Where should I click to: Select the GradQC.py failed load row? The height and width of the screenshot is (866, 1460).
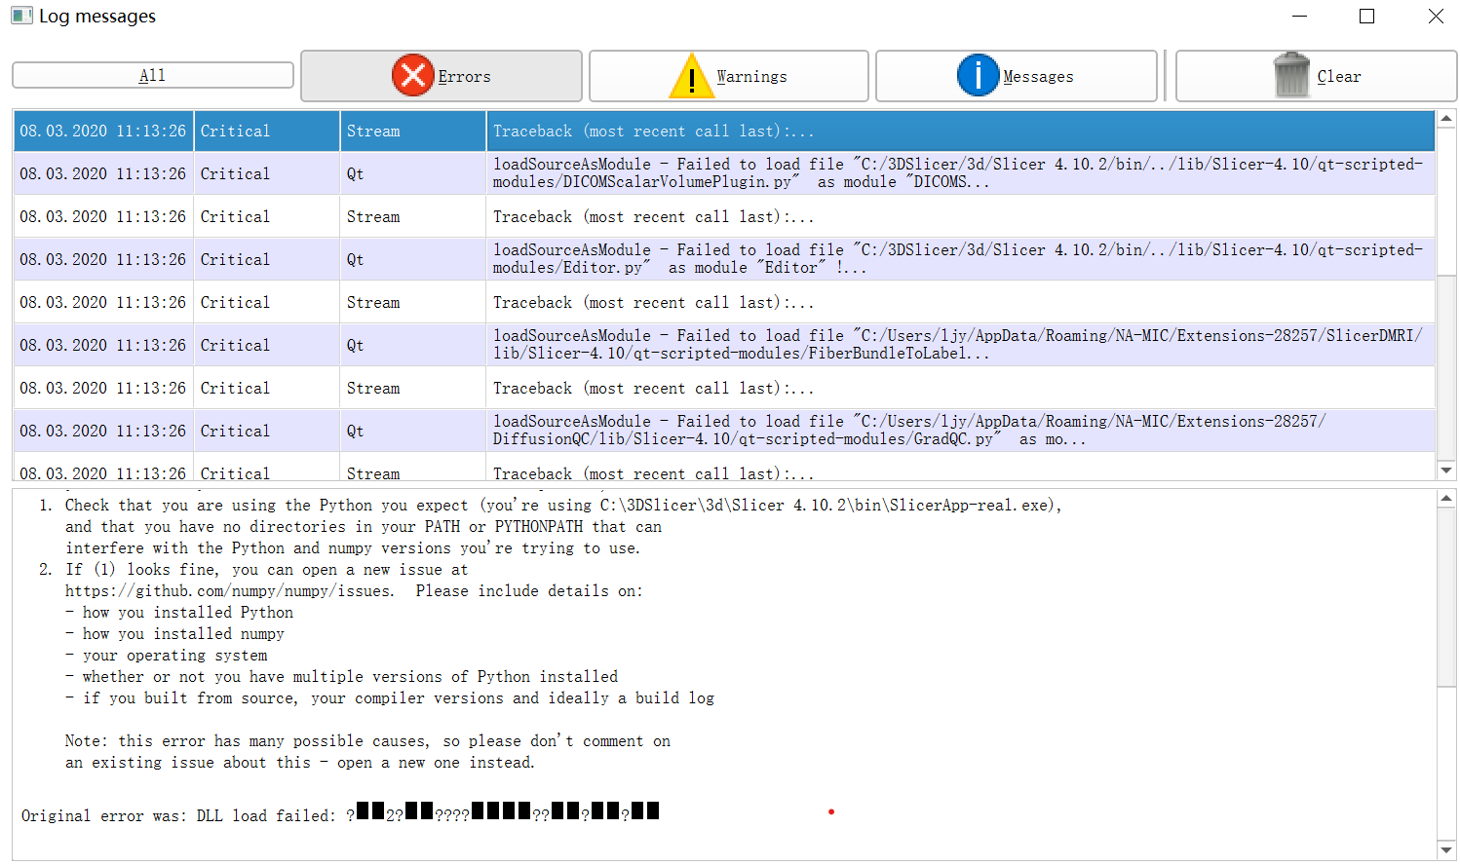pyautogui.click(x=724, y=431)
